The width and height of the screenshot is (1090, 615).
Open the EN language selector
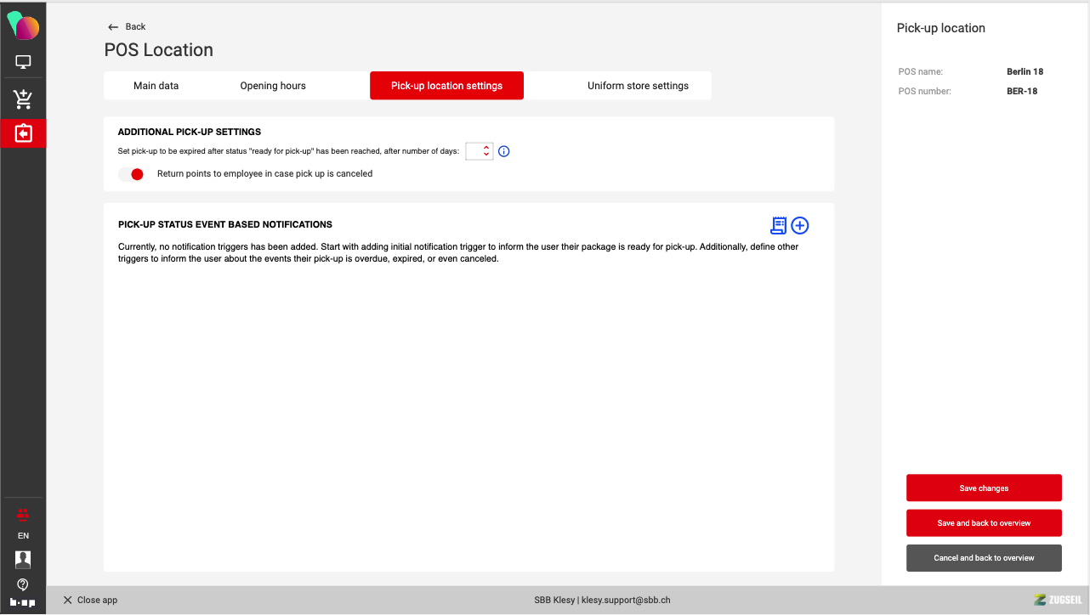click(x=23, y=536)
